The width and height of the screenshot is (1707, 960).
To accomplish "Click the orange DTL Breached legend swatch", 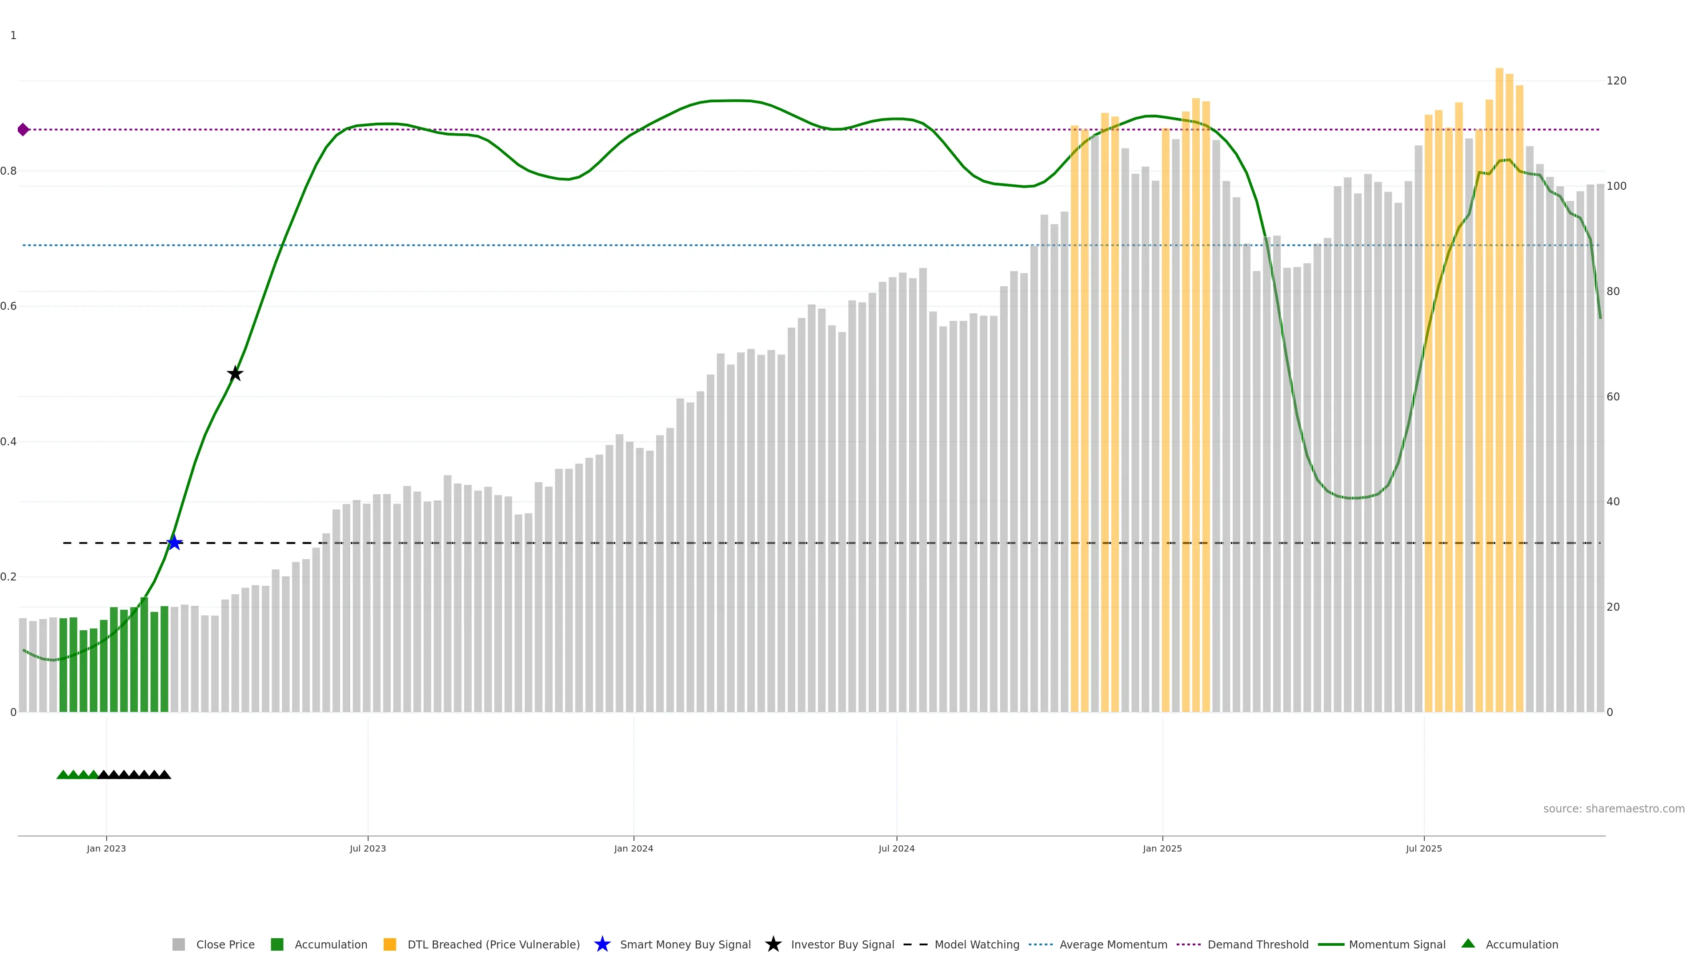I will coord(390,944).
